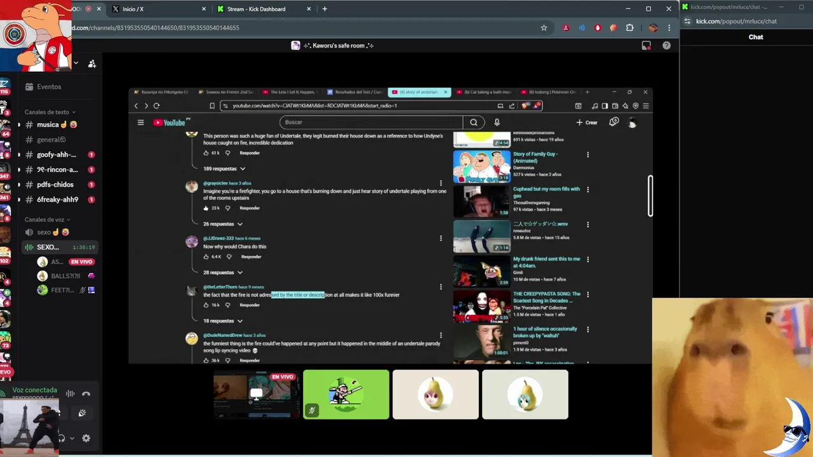Open My drunk friend video thumbnail
813x457 pixels.
pos(481,271)
